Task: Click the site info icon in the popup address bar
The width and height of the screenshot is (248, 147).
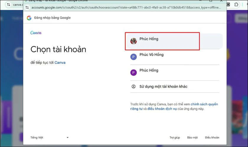Action: [27, 7]
